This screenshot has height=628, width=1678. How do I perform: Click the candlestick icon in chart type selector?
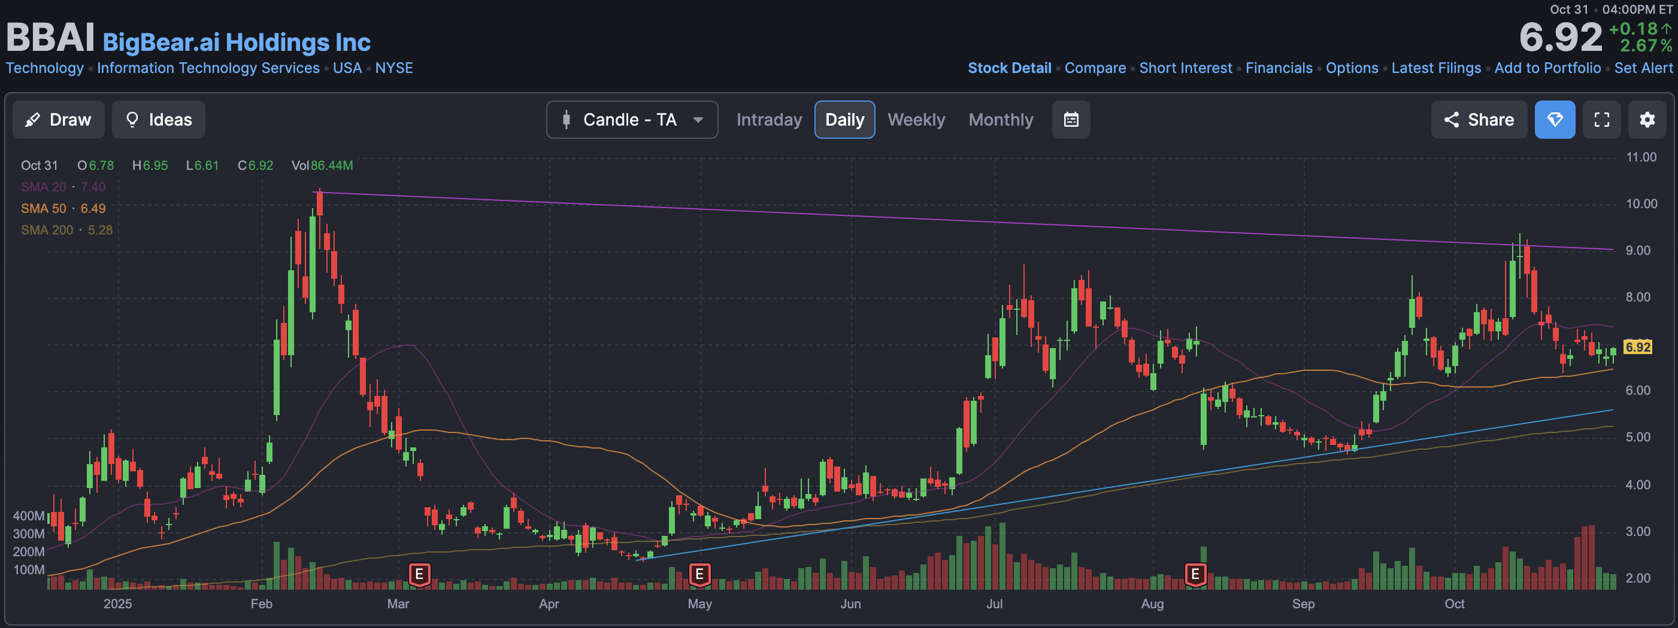click(566, 120)
